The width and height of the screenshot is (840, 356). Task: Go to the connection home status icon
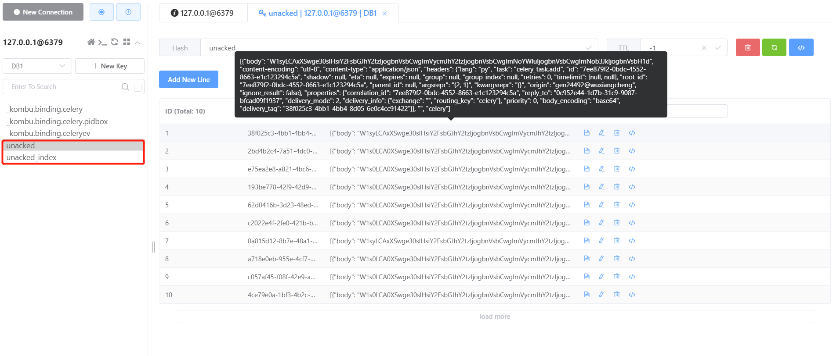coord(91,42)
